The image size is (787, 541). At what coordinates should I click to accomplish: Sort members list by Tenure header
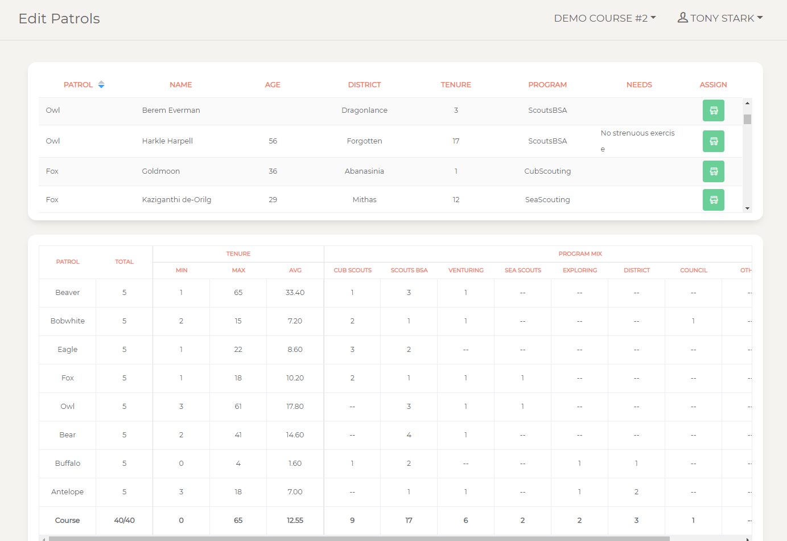pyautogui.click(x=456, y=85)
